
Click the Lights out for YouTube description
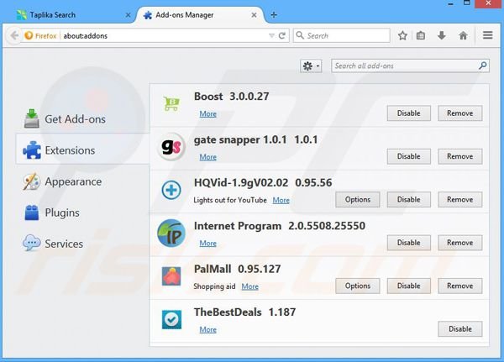point(230,200)
